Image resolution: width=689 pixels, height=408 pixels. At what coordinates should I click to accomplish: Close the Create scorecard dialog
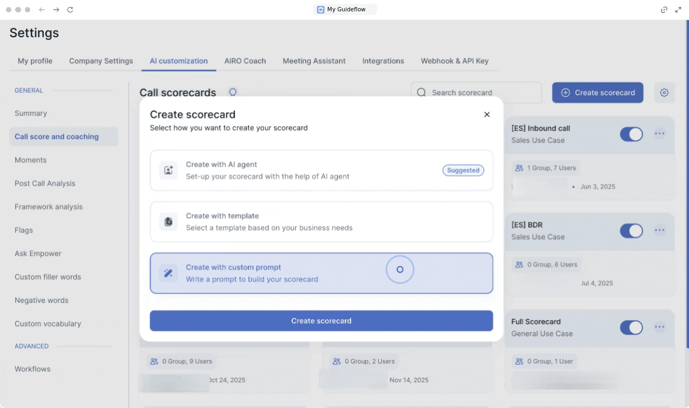tap(487, 114)
